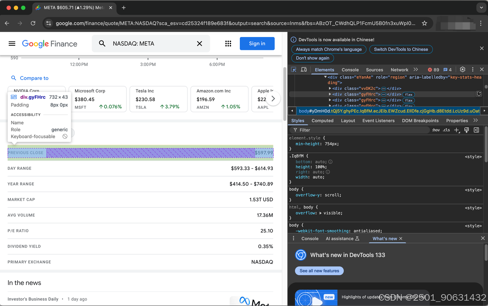Toggle the computed styles sidebar icon

tap(476, 130)
